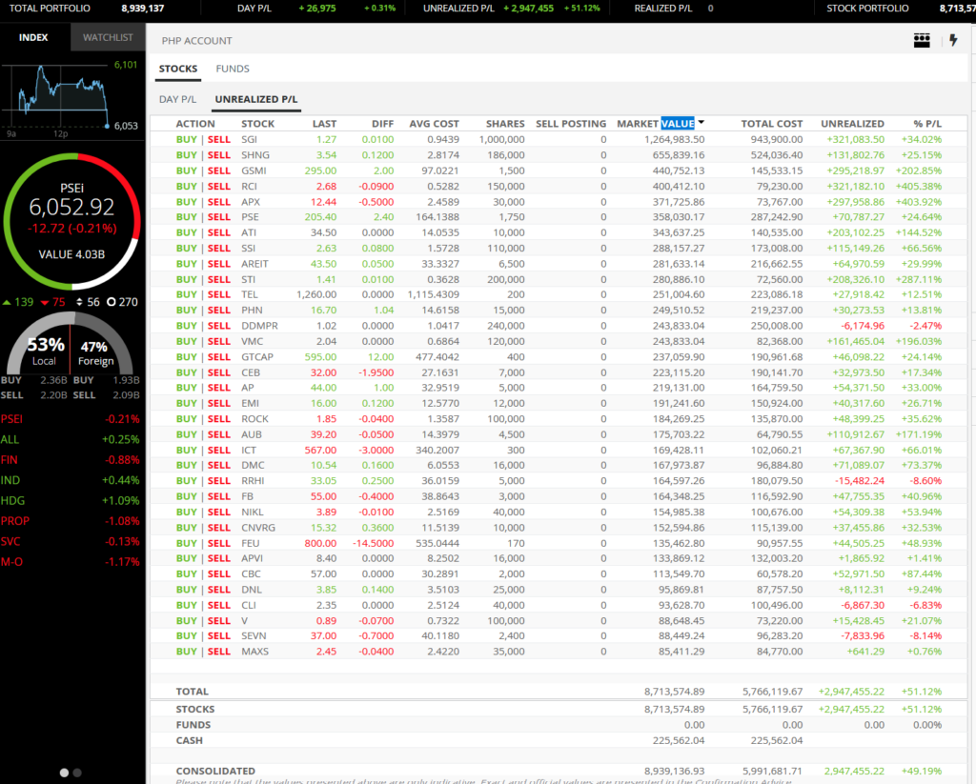
Task: Click the lightning bolt quick-order icon
Action: pyautogui.click(x=953, y=40)
